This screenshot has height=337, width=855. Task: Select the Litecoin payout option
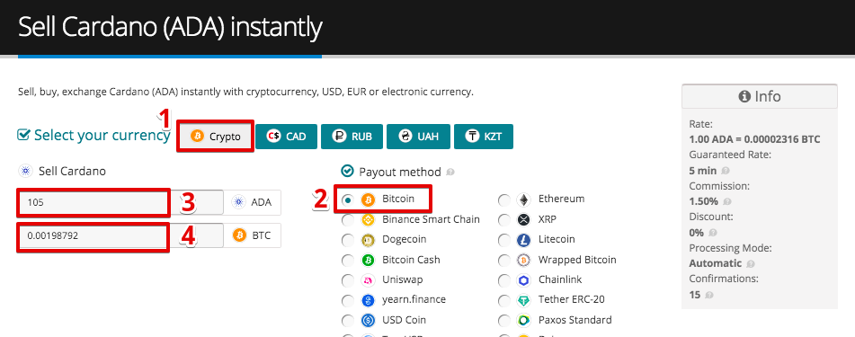[505, 240]
